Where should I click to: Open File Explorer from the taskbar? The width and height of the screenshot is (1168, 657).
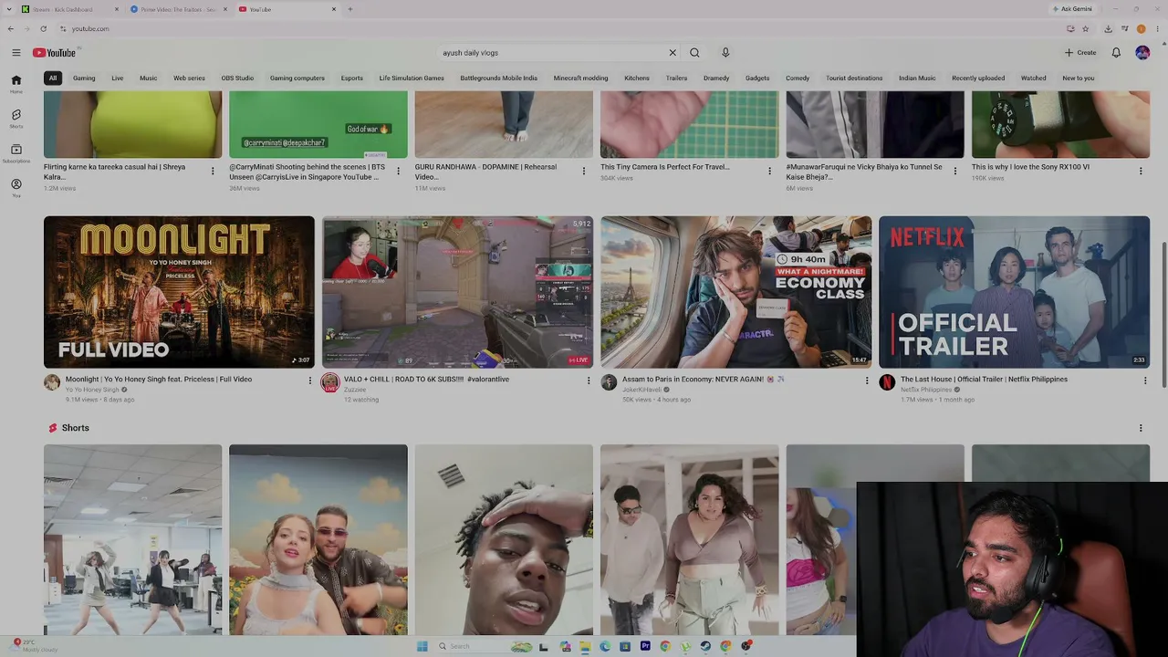coord(585,646)
